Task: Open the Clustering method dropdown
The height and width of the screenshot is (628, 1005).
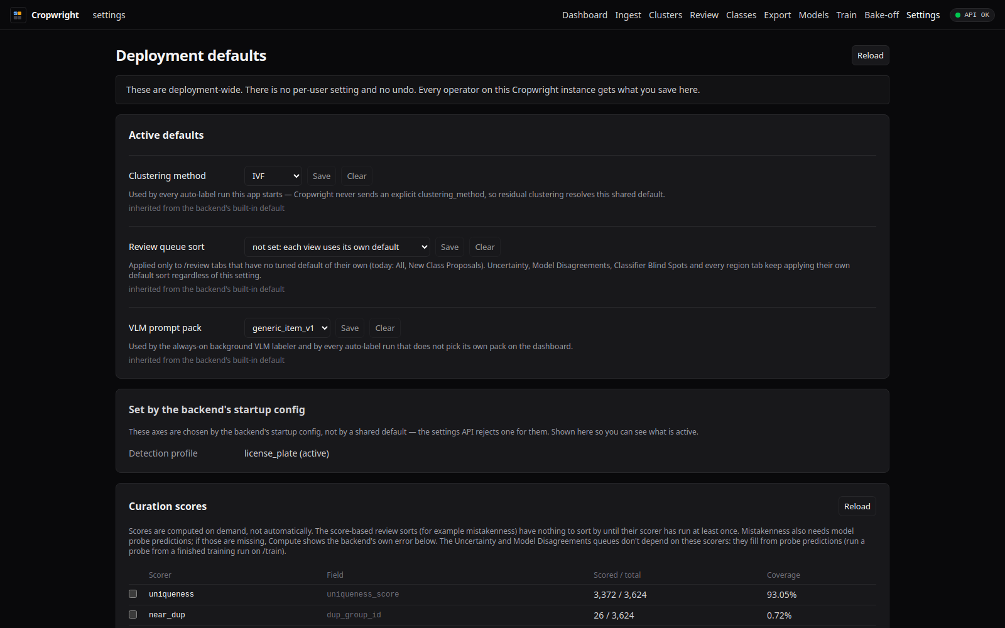Action: click(273, 176)
